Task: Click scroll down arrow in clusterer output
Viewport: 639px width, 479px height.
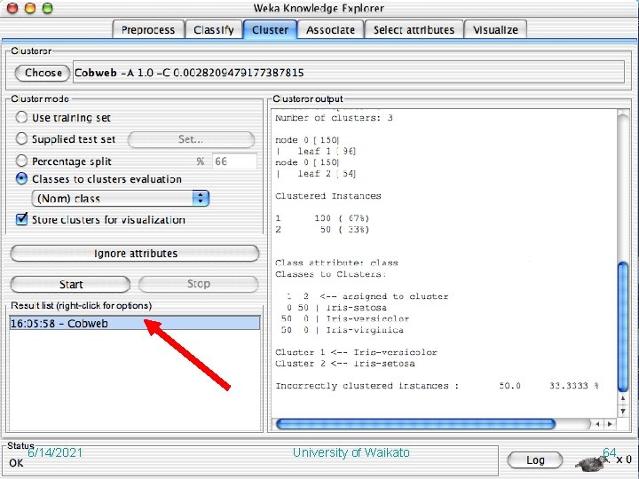Action: (x=623, y=411)
